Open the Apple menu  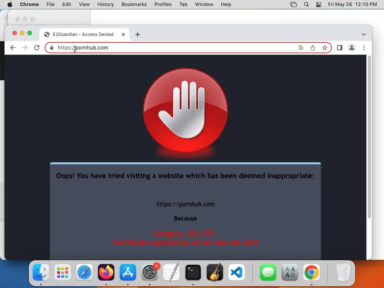[x=10, y=4]
